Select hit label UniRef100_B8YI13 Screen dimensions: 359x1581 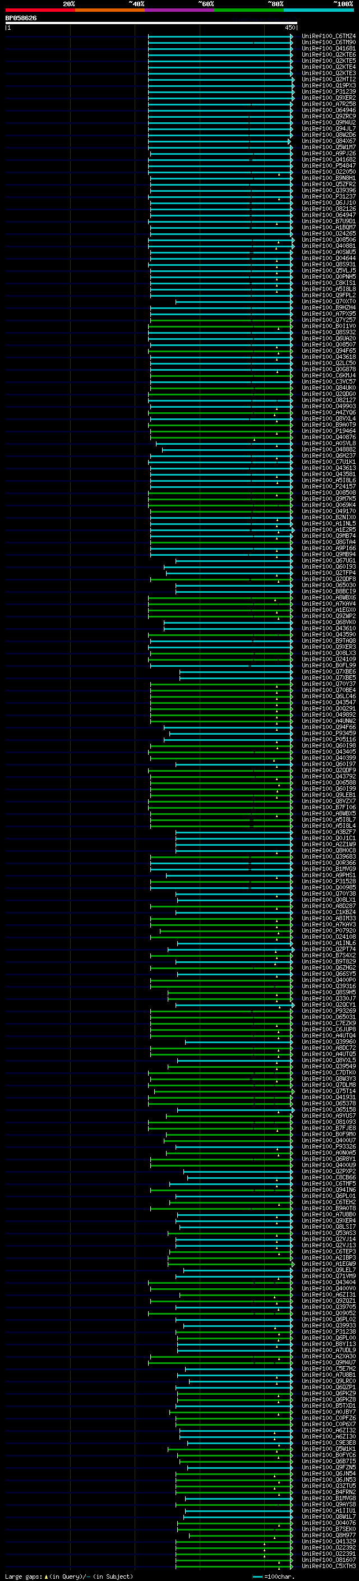[328, 1344]
